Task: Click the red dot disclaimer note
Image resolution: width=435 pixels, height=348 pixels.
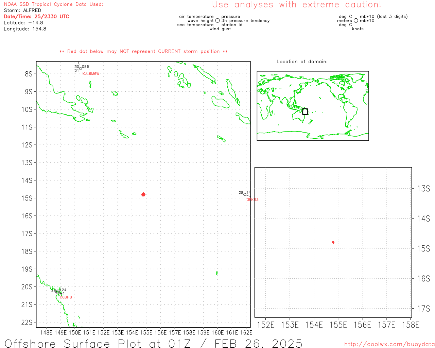Action: tap(143, 51)
